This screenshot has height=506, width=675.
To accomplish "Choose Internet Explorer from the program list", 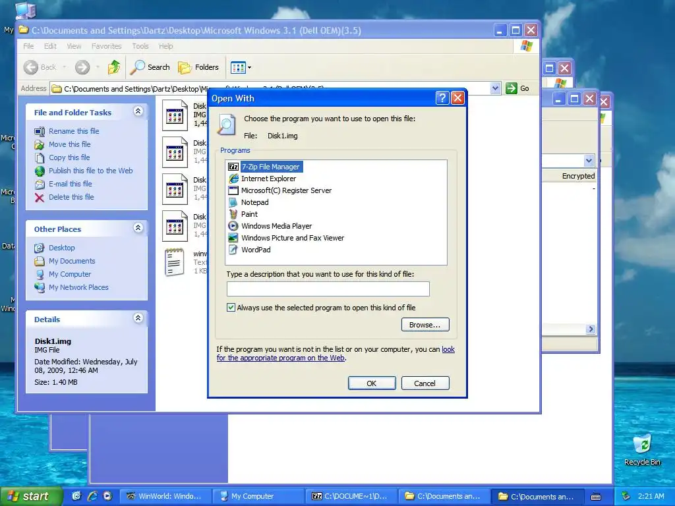I will pos(262,179).
